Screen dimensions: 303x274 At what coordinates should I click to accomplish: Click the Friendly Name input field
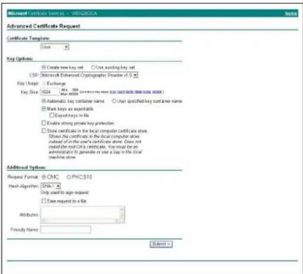point(66,230)
